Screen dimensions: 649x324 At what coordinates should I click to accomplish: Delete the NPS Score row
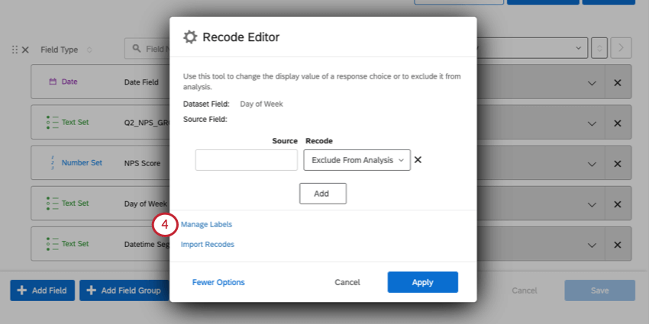pos(617,163)
